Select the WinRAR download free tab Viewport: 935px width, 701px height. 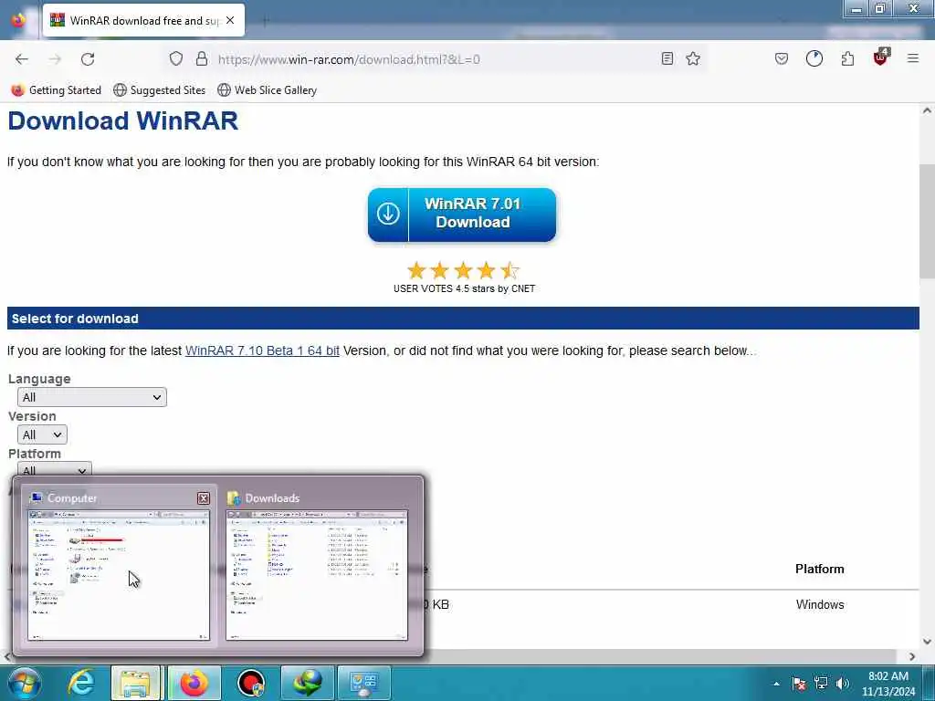143,20
